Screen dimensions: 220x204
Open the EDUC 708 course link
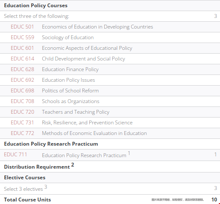(x=22, y=101)
